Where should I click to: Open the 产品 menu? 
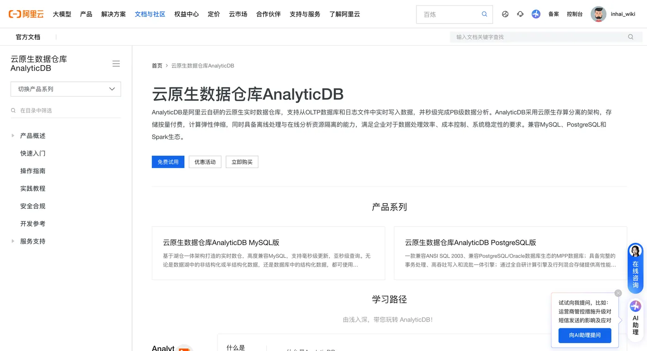tap(86, 14)
